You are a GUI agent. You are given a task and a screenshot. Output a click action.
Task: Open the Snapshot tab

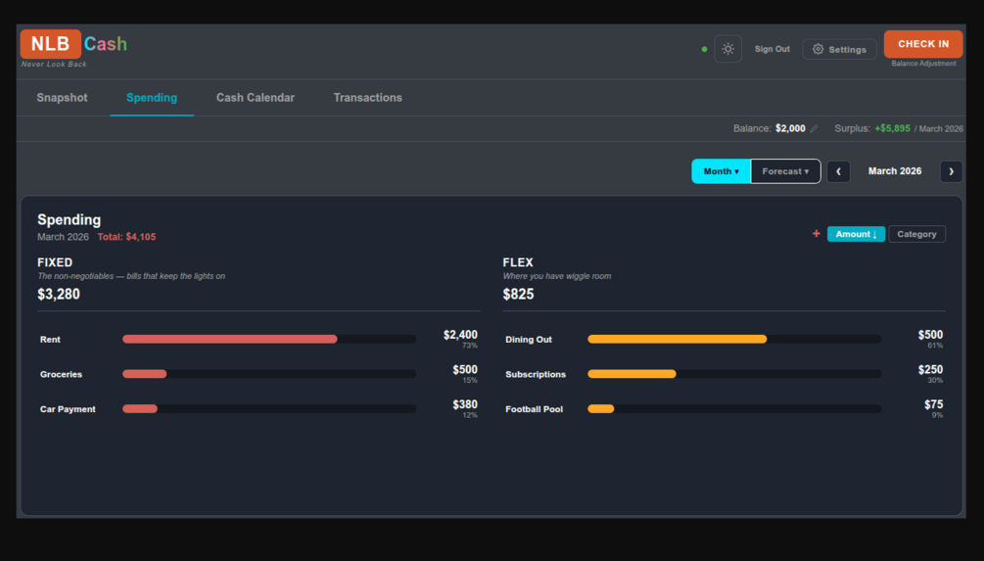pyautogui.click(x=62, y=98)
